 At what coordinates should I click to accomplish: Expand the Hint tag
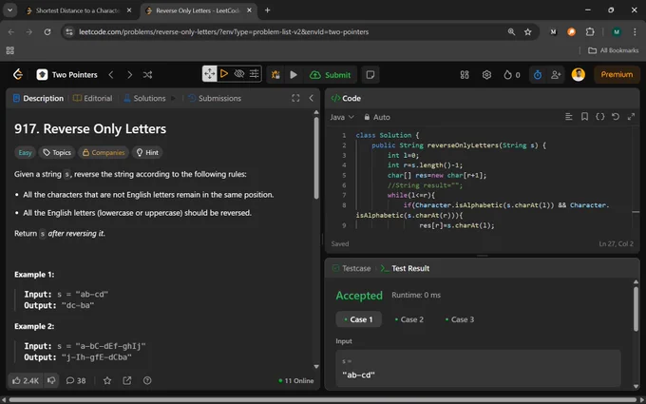147,152
